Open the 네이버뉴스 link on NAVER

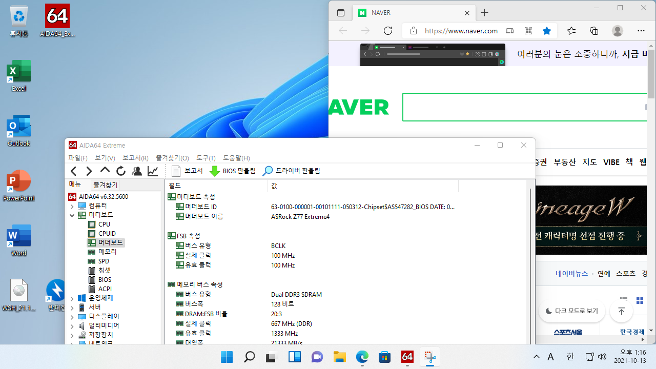click(571, 273)
